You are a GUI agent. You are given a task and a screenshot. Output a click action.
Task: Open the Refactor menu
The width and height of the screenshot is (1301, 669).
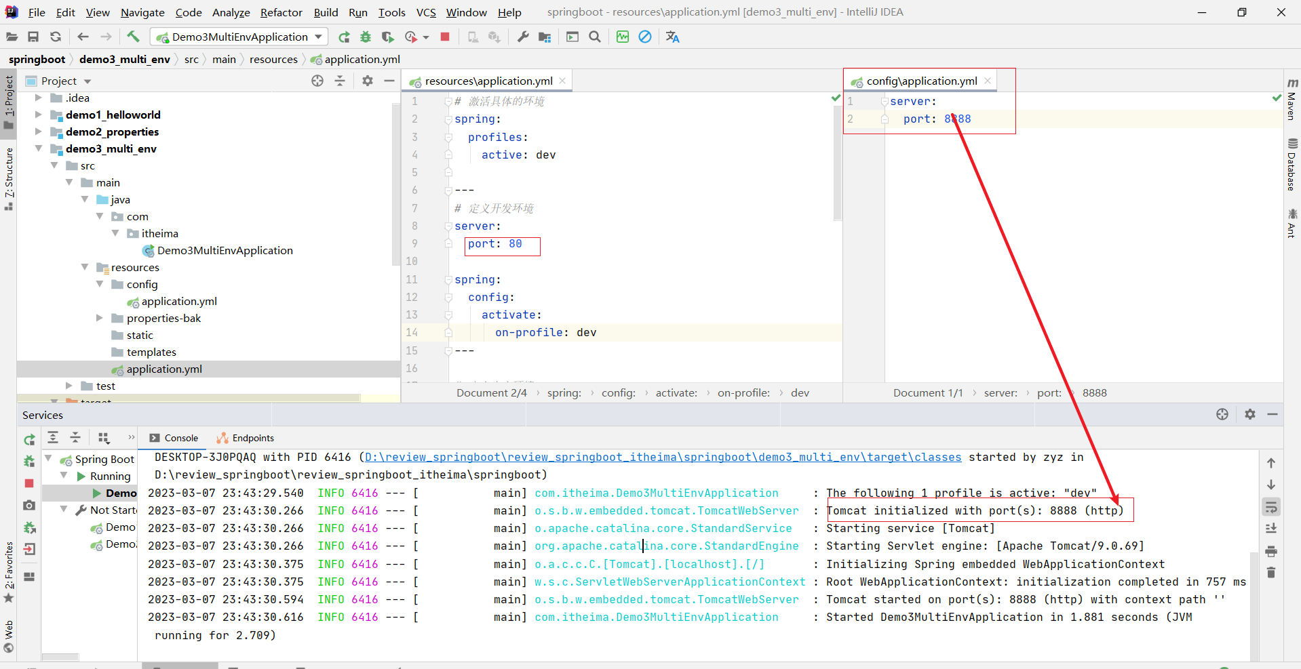pyautogui.click(x=281, y=12)
